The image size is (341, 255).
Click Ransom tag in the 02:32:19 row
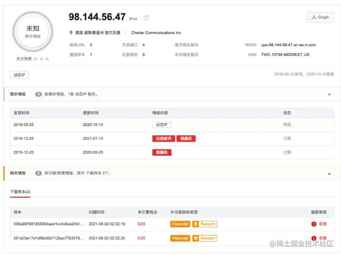pyautogui.click(x=205, y=224)
